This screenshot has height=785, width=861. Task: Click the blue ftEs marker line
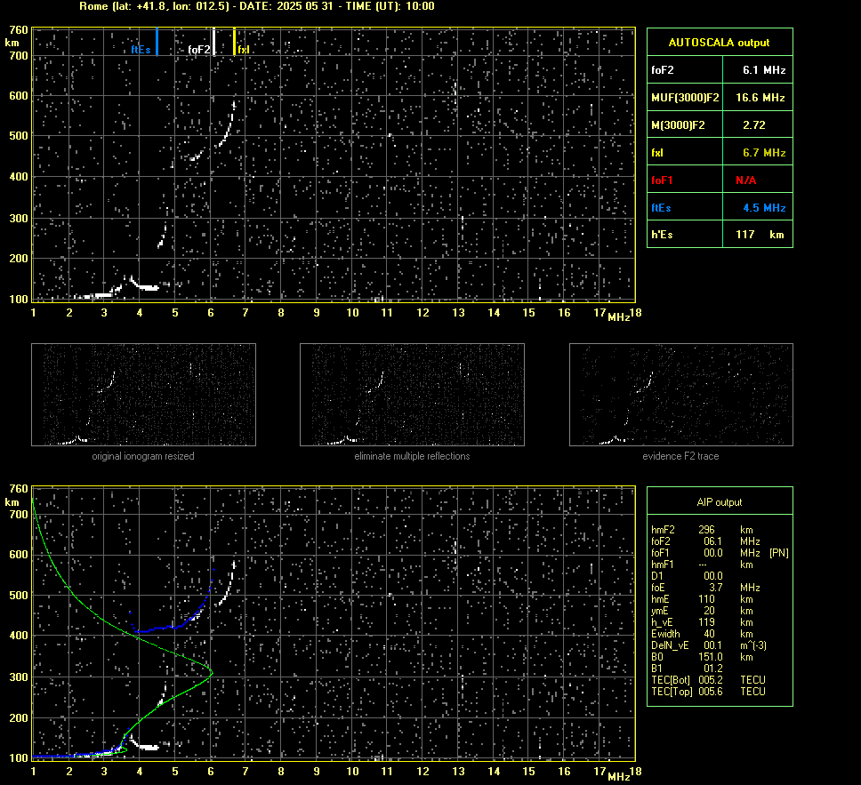click(x=157, y=42)
